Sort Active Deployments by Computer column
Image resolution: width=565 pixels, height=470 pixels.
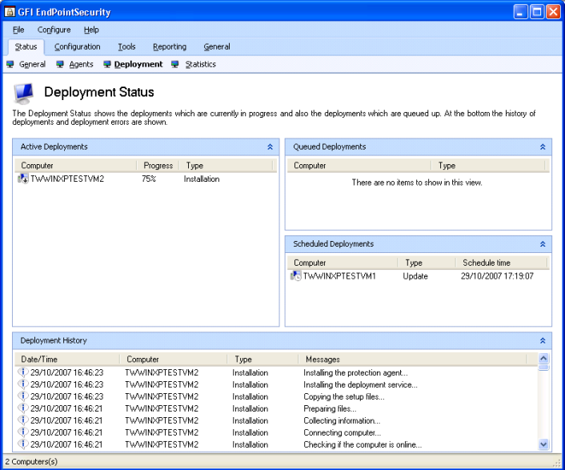76,166
